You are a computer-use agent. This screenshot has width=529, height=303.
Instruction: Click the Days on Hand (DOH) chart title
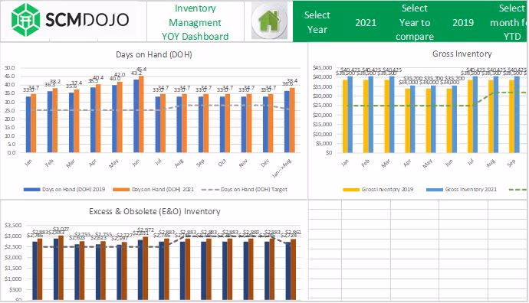click(x=154, y=54)
